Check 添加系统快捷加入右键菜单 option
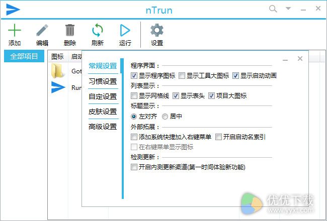Viewport: 327px width, 221px height. (x=134, y=137)
